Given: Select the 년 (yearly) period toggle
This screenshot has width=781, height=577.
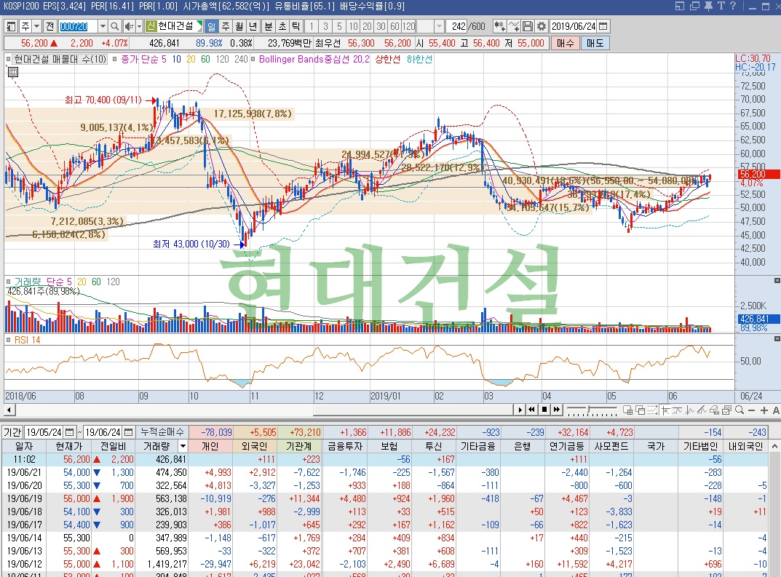Looking at the screenshot, I should tap(253, 26).
